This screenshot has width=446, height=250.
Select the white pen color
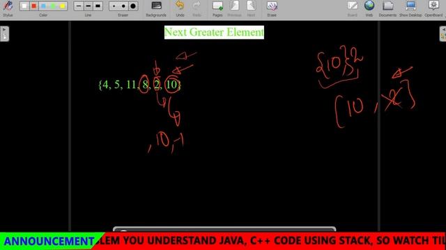pyautogui.click(x=24, y=6)
